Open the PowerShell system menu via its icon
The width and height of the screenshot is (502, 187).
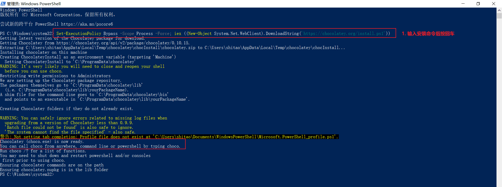3,4
